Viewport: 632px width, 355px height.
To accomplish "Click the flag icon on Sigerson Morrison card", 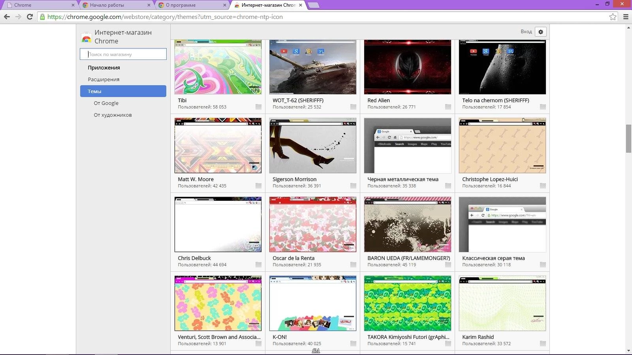I will 353,186.
